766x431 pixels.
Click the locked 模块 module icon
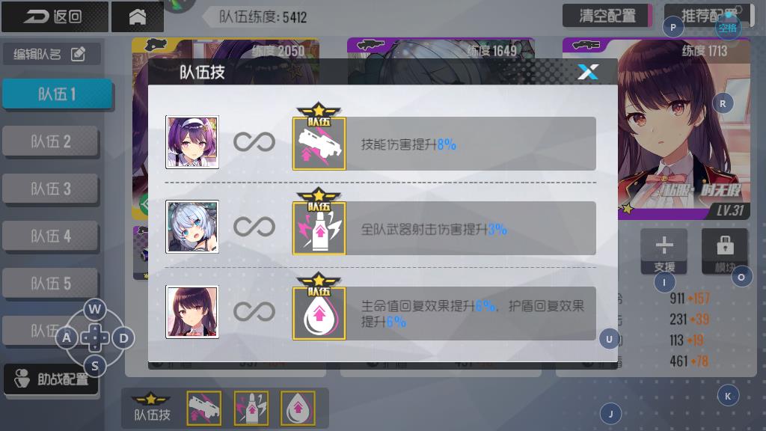(x=725, y=251)
